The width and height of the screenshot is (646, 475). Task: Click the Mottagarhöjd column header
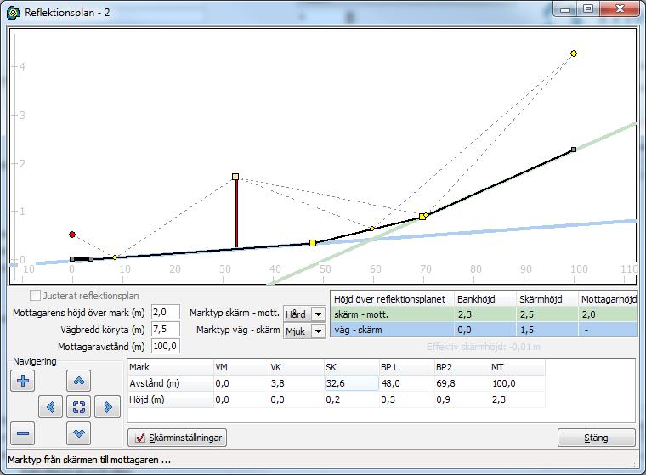tap(608, 299)
